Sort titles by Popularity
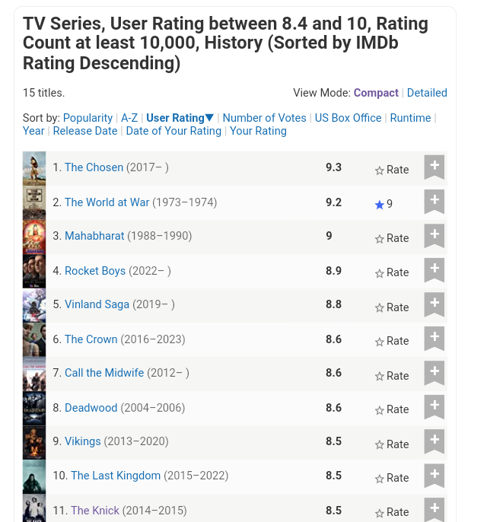Viewport: 487px width, 522px height. 88,118
